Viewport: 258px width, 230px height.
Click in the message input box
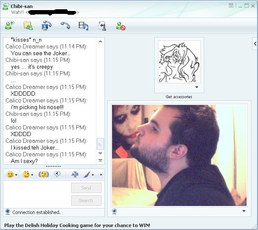coord(36,194)
